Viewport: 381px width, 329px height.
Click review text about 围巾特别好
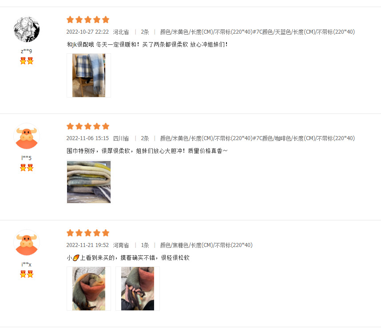pyautogui.click(x=147, y=151)
